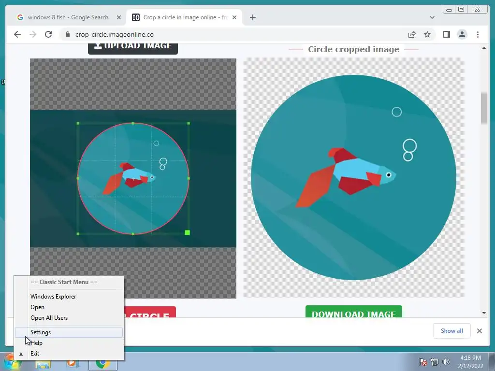Click the Chrome window restore button
495x371 pixels.
click(461, 10)
